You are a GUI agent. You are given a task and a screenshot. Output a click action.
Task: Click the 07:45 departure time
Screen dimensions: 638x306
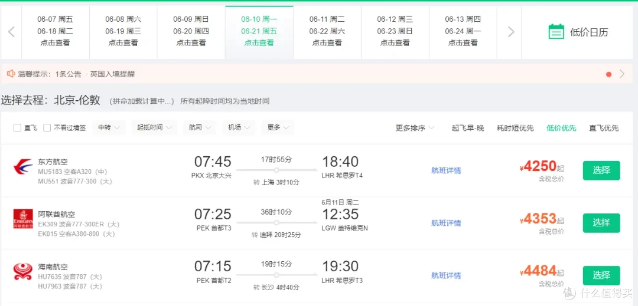(x=213, y=162)
